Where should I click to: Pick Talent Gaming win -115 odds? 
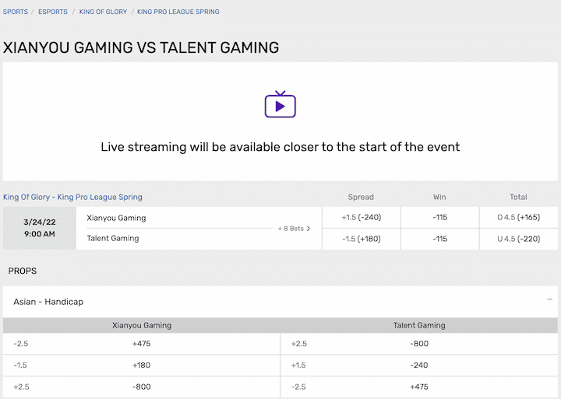coord(440,239)
